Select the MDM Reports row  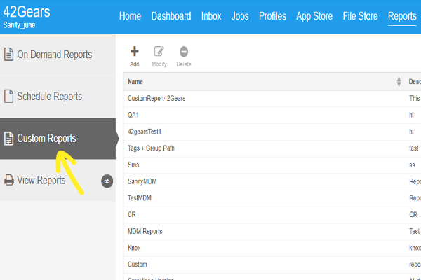(x=272, y=231)
